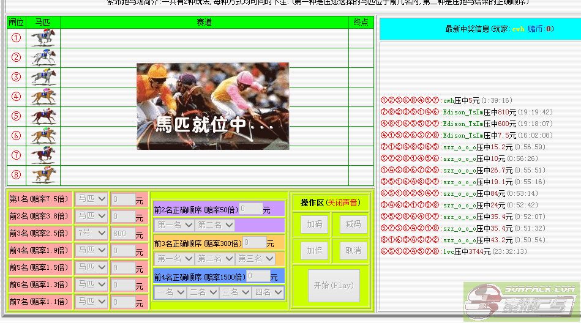This screenshot has height=323, width=581.
Task: Open horse dropdown for 第1名 bet
Action: [91, 199]
